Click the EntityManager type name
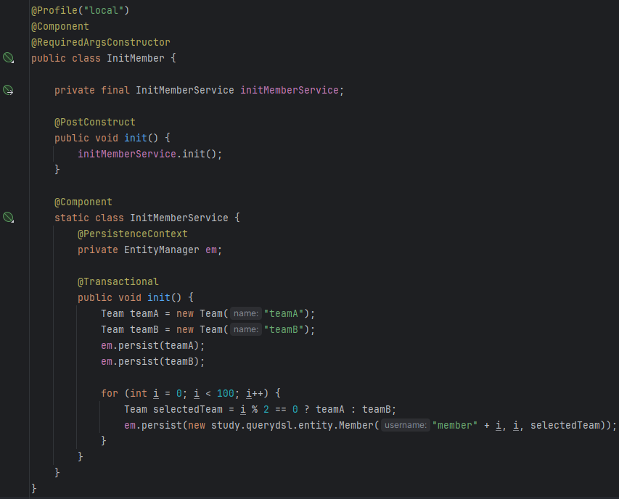This screenshot has height=499, width=619. 161,249
